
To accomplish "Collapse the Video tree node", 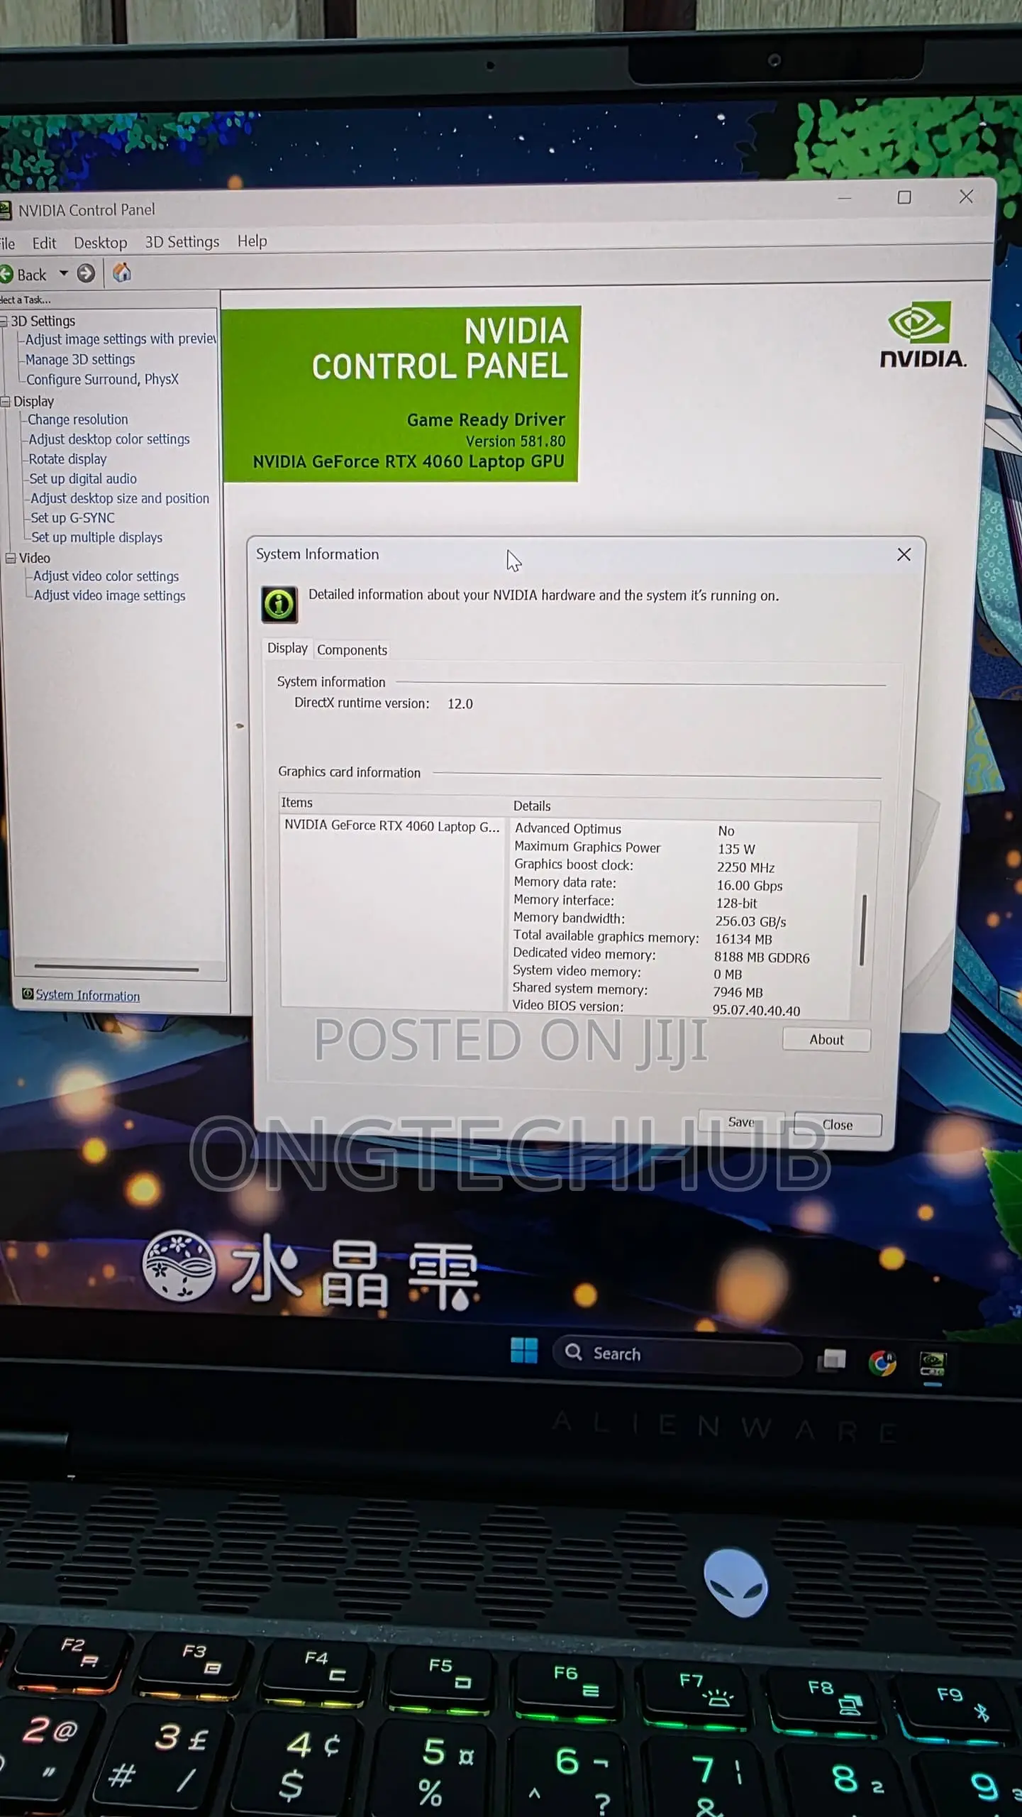I will (11, 559).
